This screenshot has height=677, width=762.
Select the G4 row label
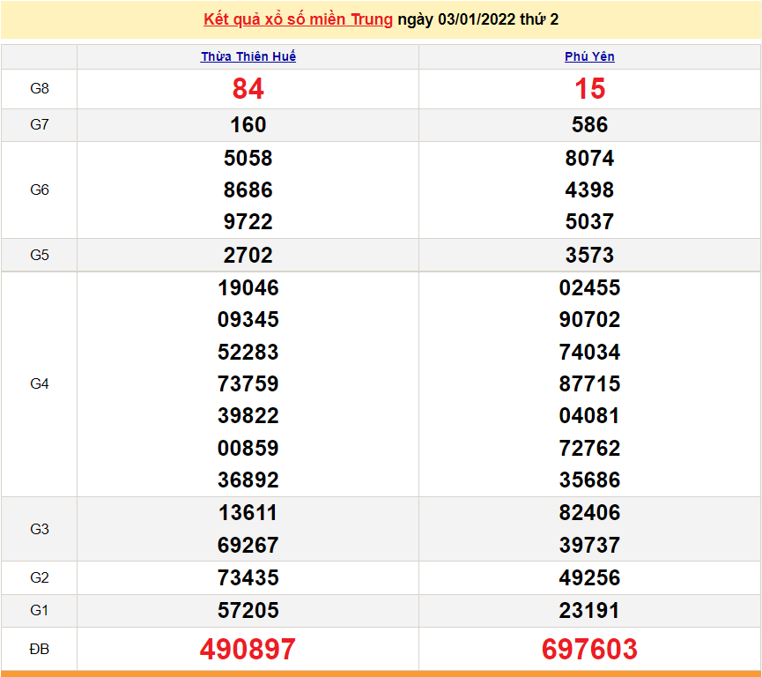[39, 383]
